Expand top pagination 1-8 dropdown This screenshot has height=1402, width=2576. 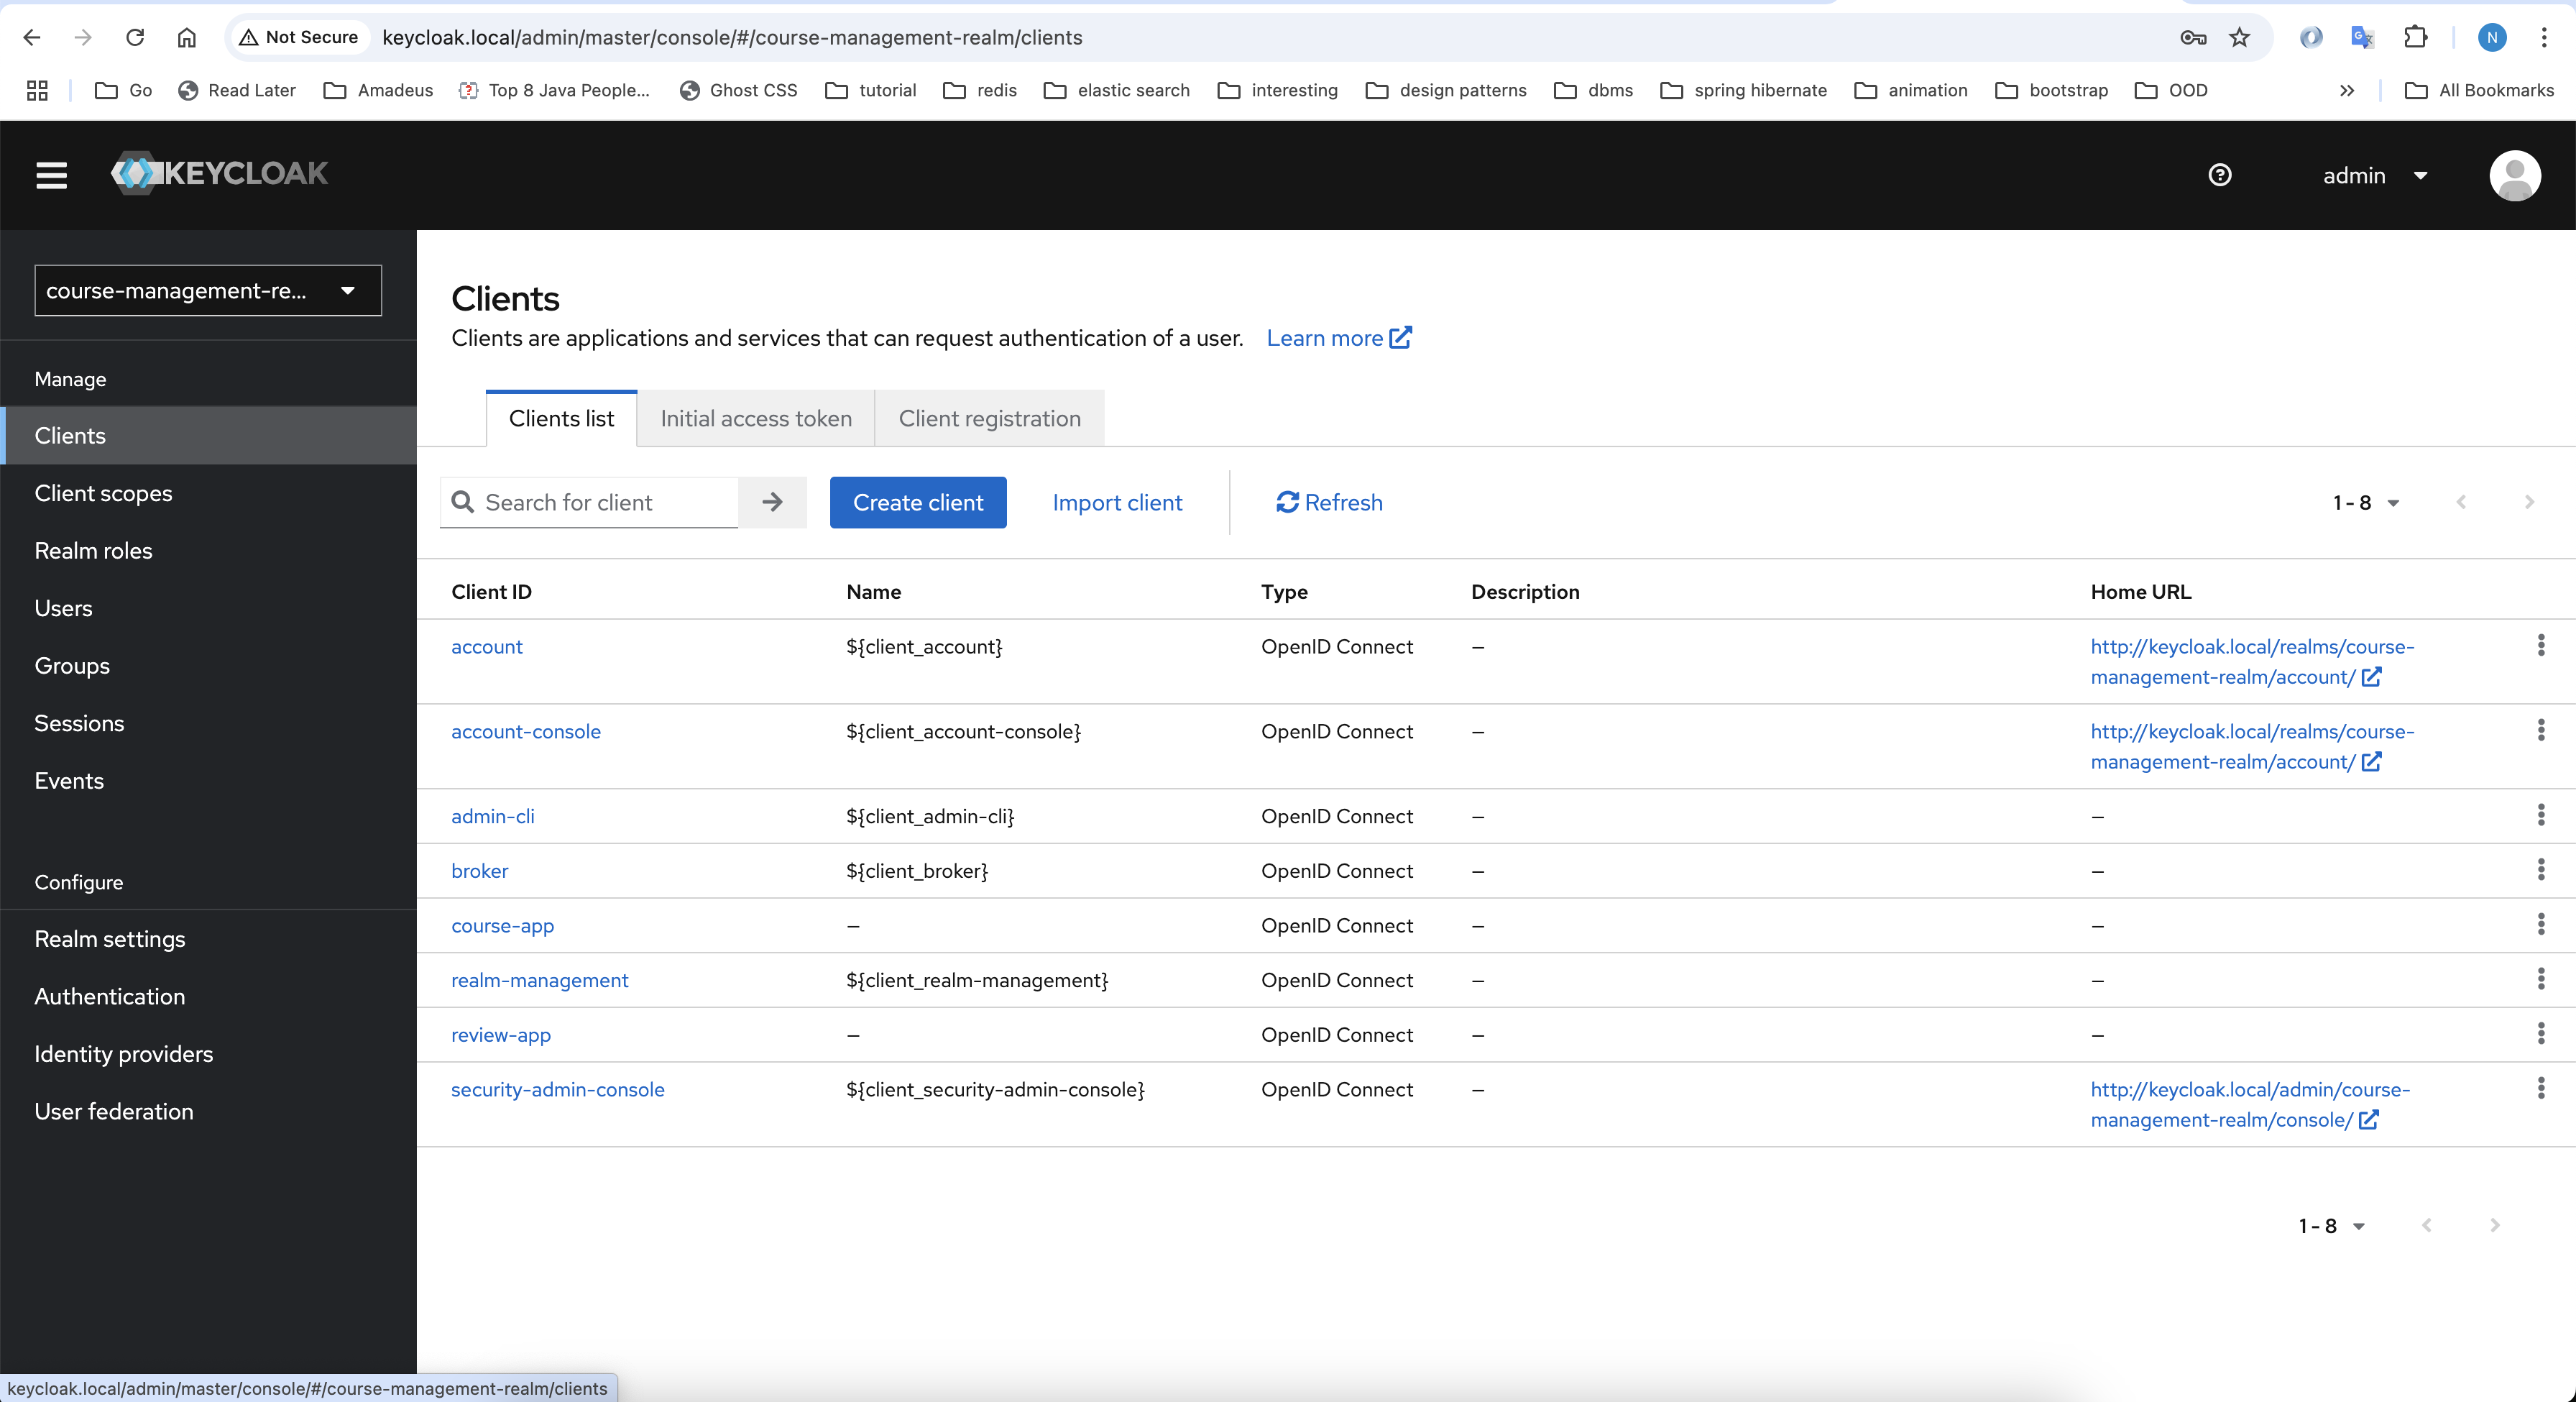2365,503
